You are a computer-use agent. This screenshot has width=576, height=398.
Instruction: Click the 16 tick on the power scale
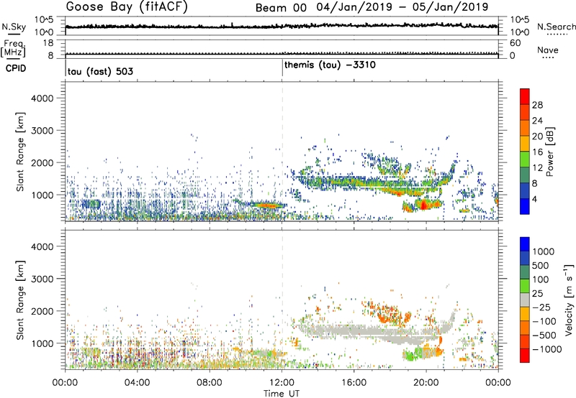coord(537,152)
